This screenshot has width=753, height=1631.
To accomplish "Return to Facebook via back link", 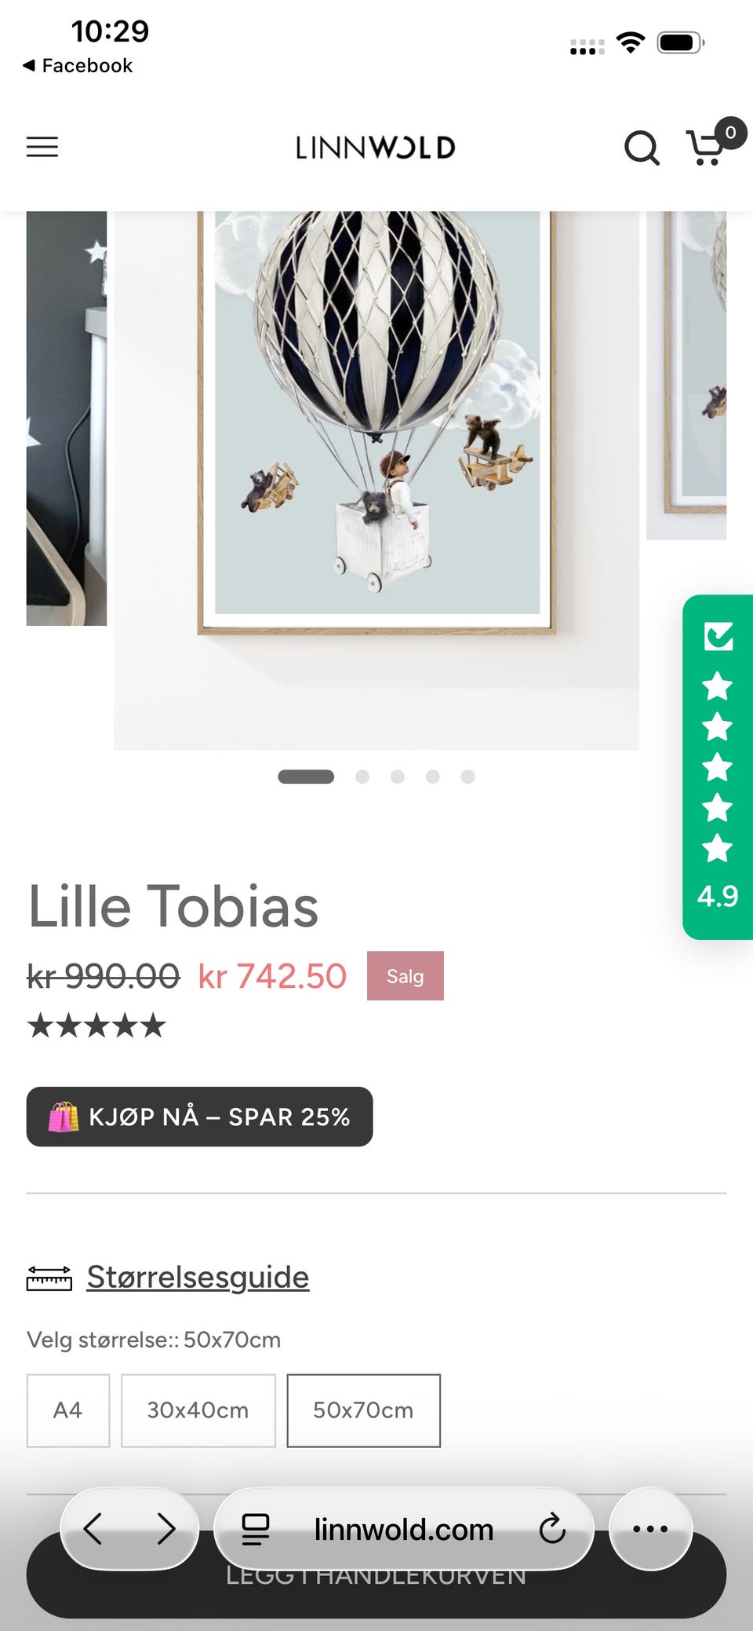I will coord(78,65).
